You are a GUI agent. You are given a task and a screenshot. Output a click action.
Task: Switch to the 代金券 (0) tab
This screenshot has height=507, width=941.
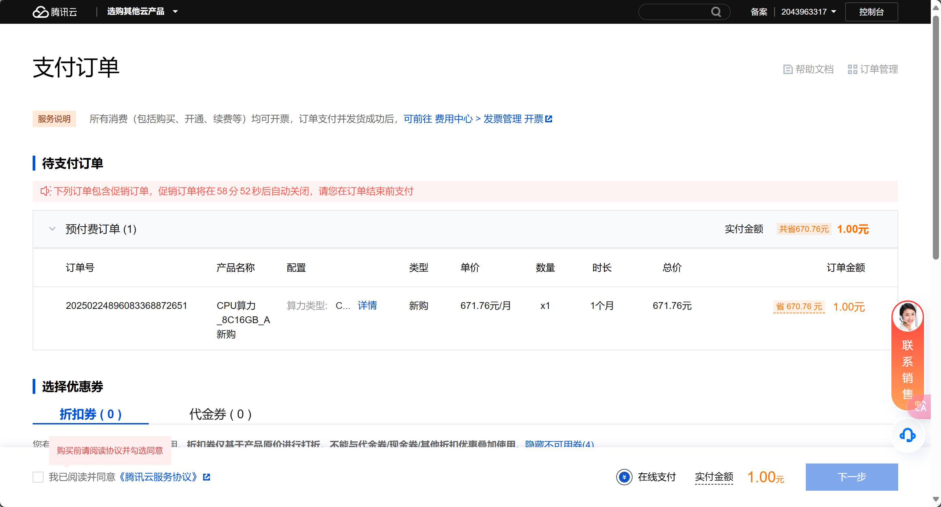(220, 414)
